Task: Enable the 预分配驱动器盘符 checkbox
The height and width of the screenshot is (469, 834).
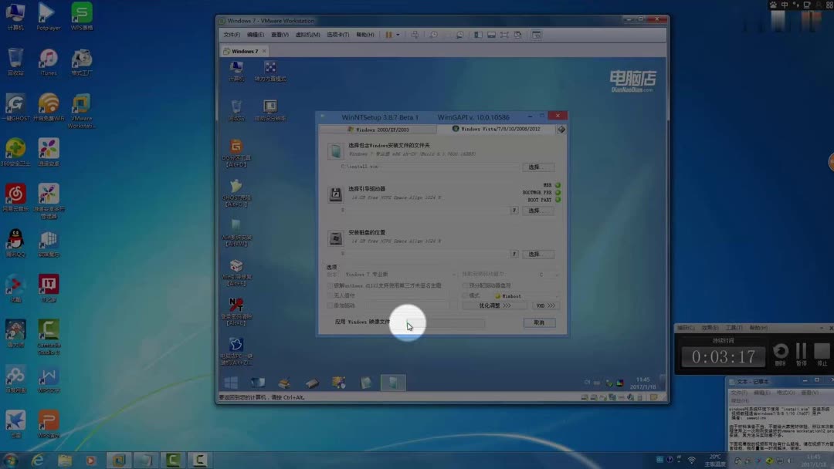Action: point(464,286)
